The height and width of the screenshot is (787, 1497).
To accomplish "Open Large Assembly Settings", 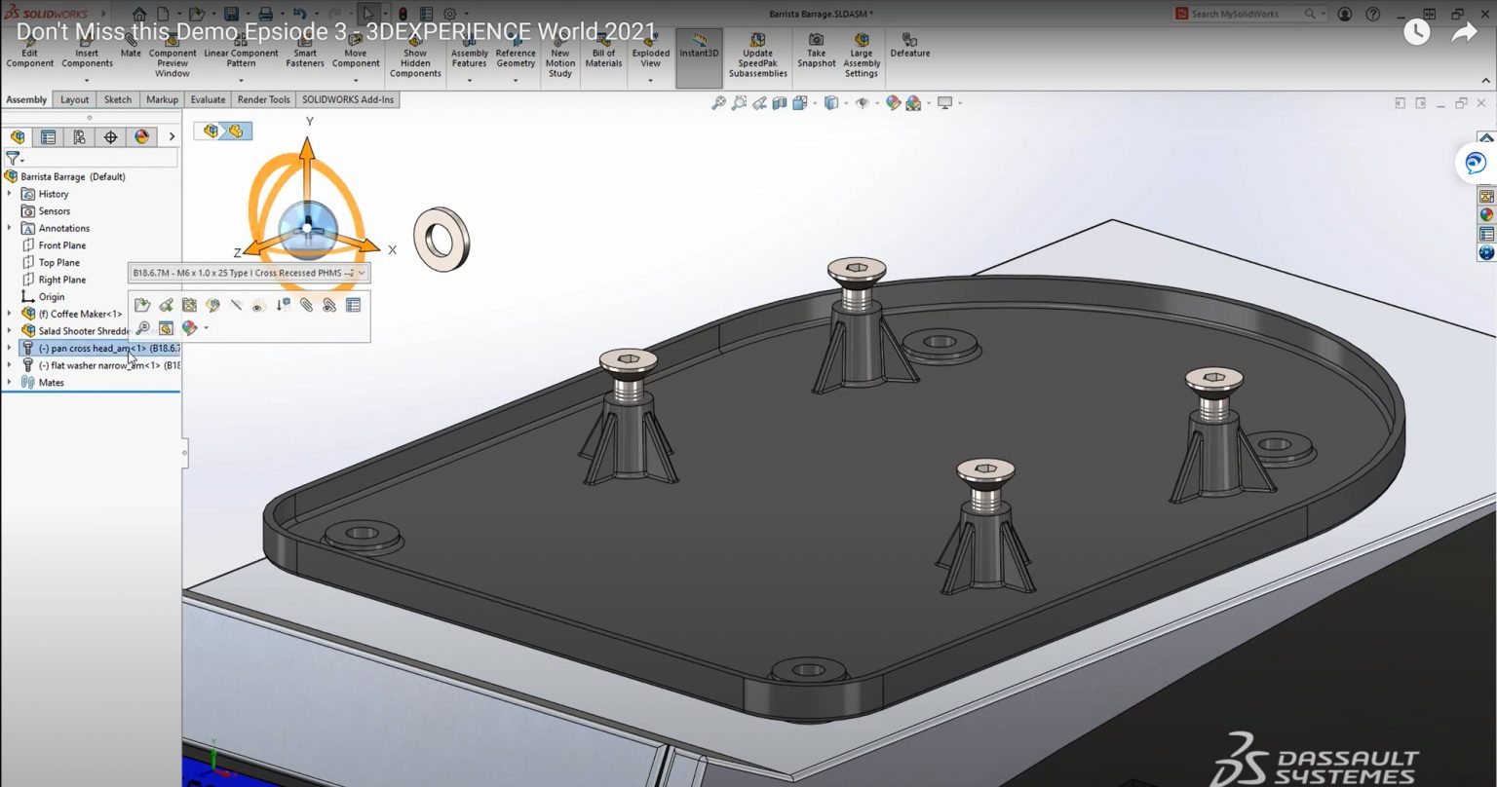I will tap(862, 56).
